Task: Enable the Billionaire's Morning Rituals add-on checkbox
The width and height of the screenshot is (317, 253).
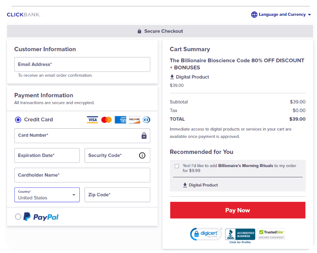Action: [x=177, y=166]
